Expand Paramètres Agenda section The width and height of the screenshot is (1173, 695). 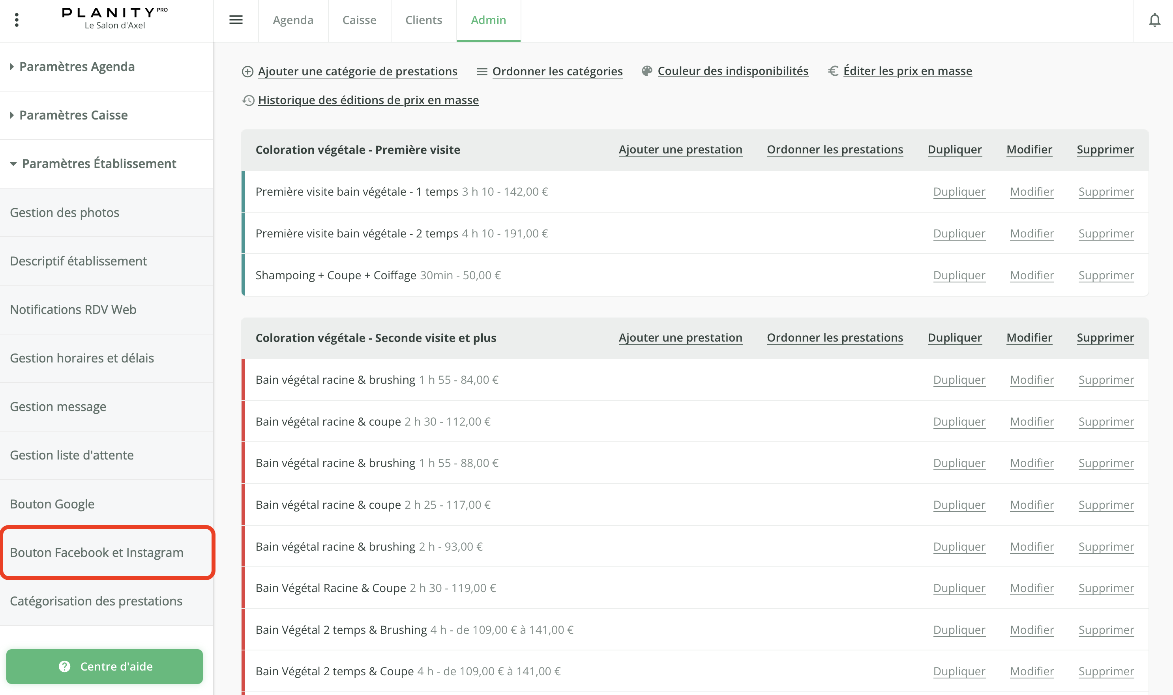pos(77,67)
